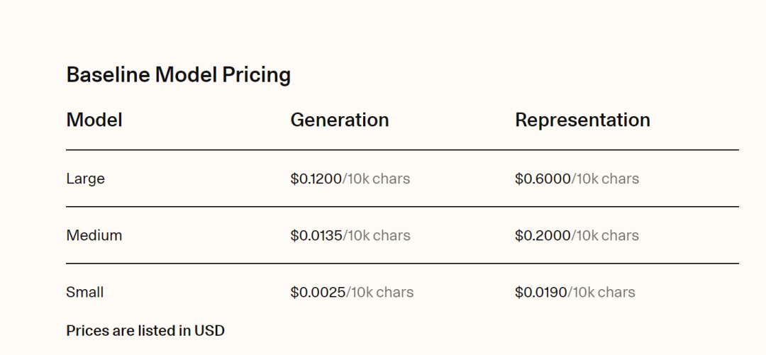Click the $0.0025 Small Generation price
Image resolution: width=766 pixels, height=355 pixels.
318,292
